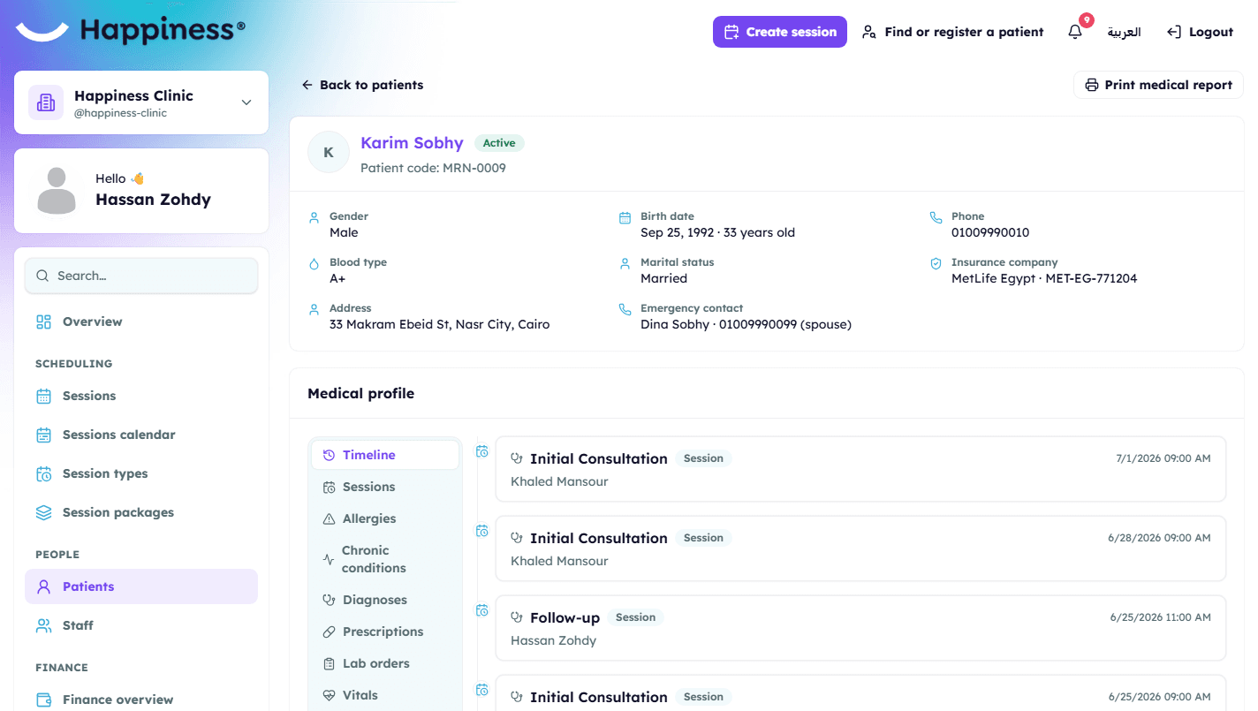Click timeline marker for Follow-up session
Viewport: 1258px width, 711px height.
pyautogui.click(x=482, y=610)
